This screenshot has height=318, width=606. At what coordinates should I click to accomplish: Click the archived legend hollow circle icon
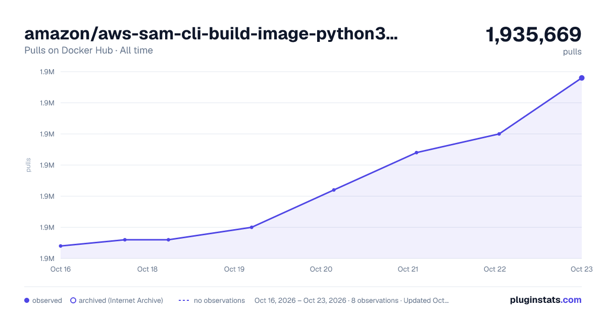click(73, 300)
